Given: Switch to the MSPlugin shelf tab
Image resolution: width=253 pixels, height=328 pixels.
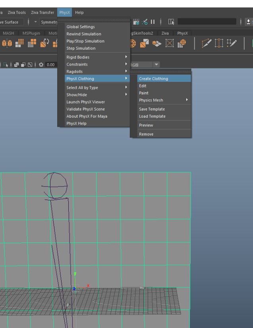Looking at the screenshot, I should 31,33.
